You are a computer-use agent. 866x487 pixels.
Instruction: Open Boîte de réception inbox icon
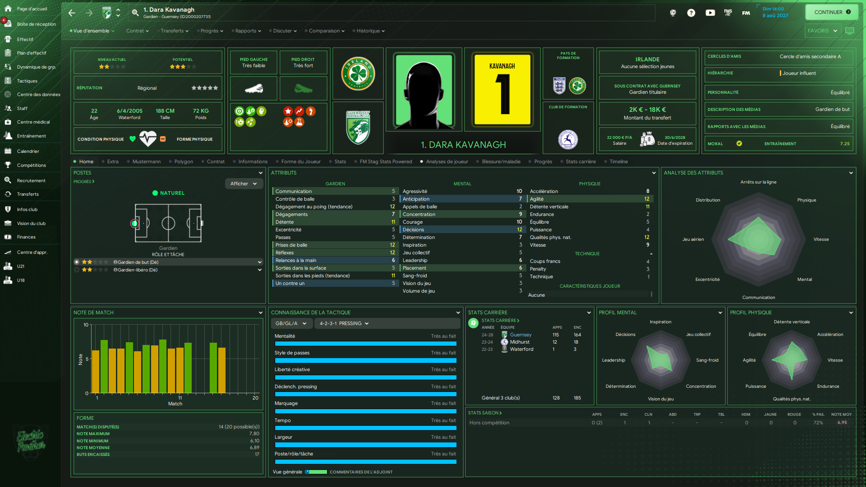click(x=8, y=24)
